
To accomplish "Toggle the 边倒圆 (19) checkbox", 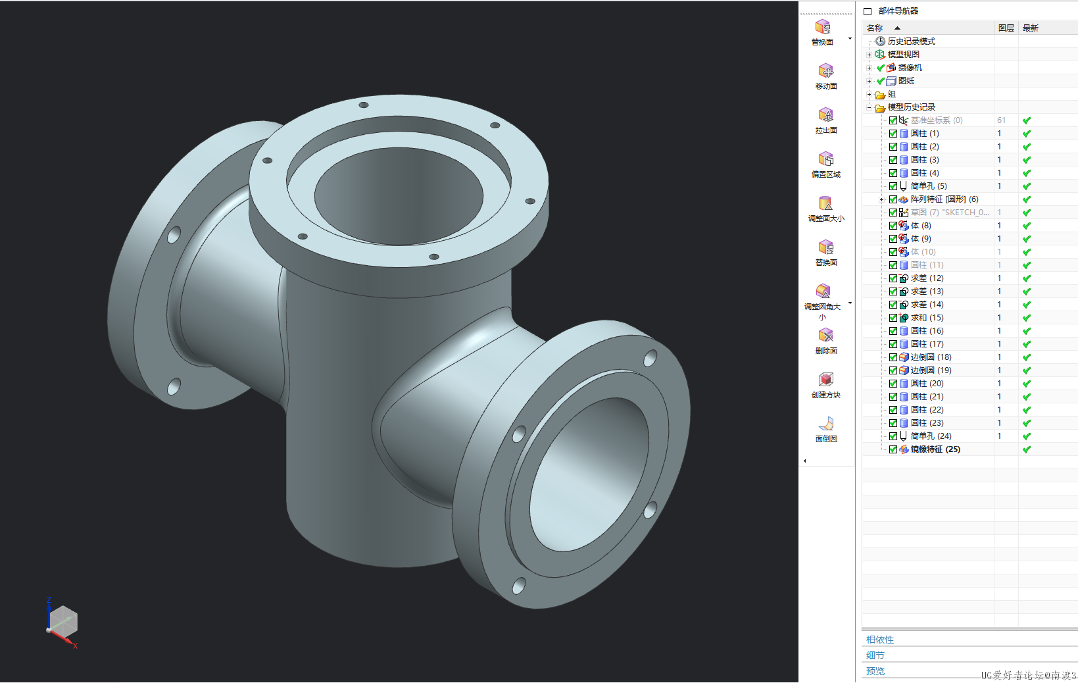I will click(x=893, y=370).
